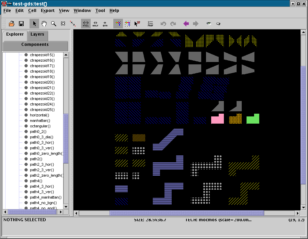Viewport: 308px width, 239px height.
Task: Select path4_no_bgn{} cell
Action: click(x=43, y=203)
